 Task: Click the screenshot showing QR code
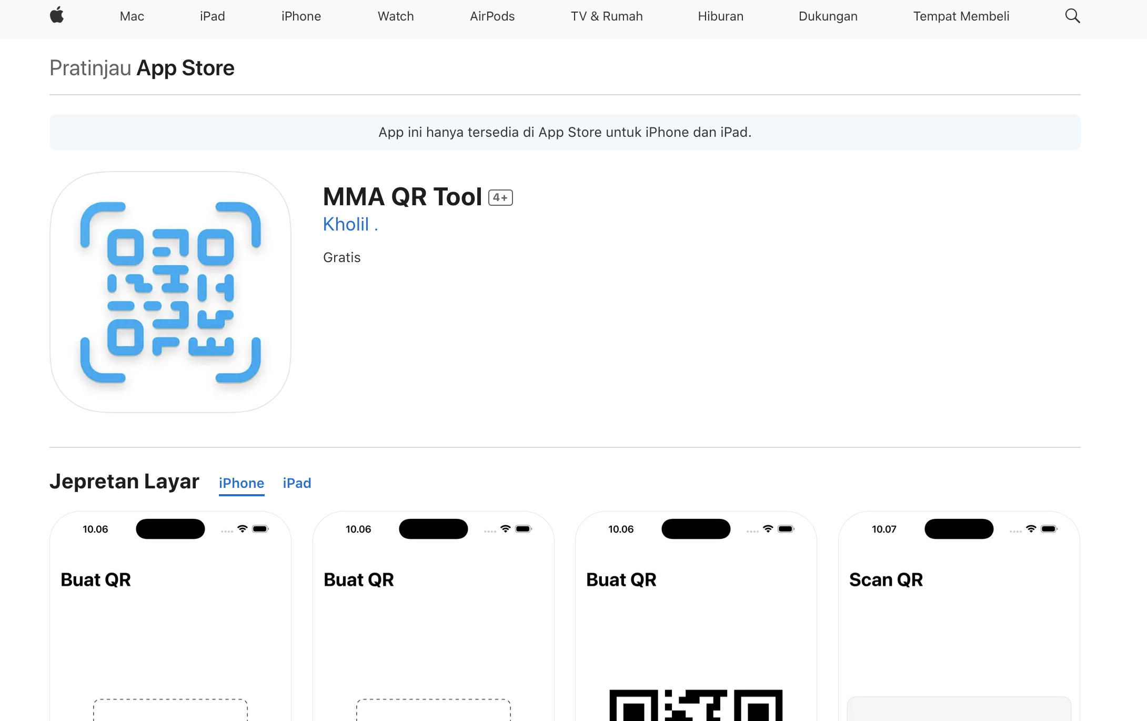point(696,616)
